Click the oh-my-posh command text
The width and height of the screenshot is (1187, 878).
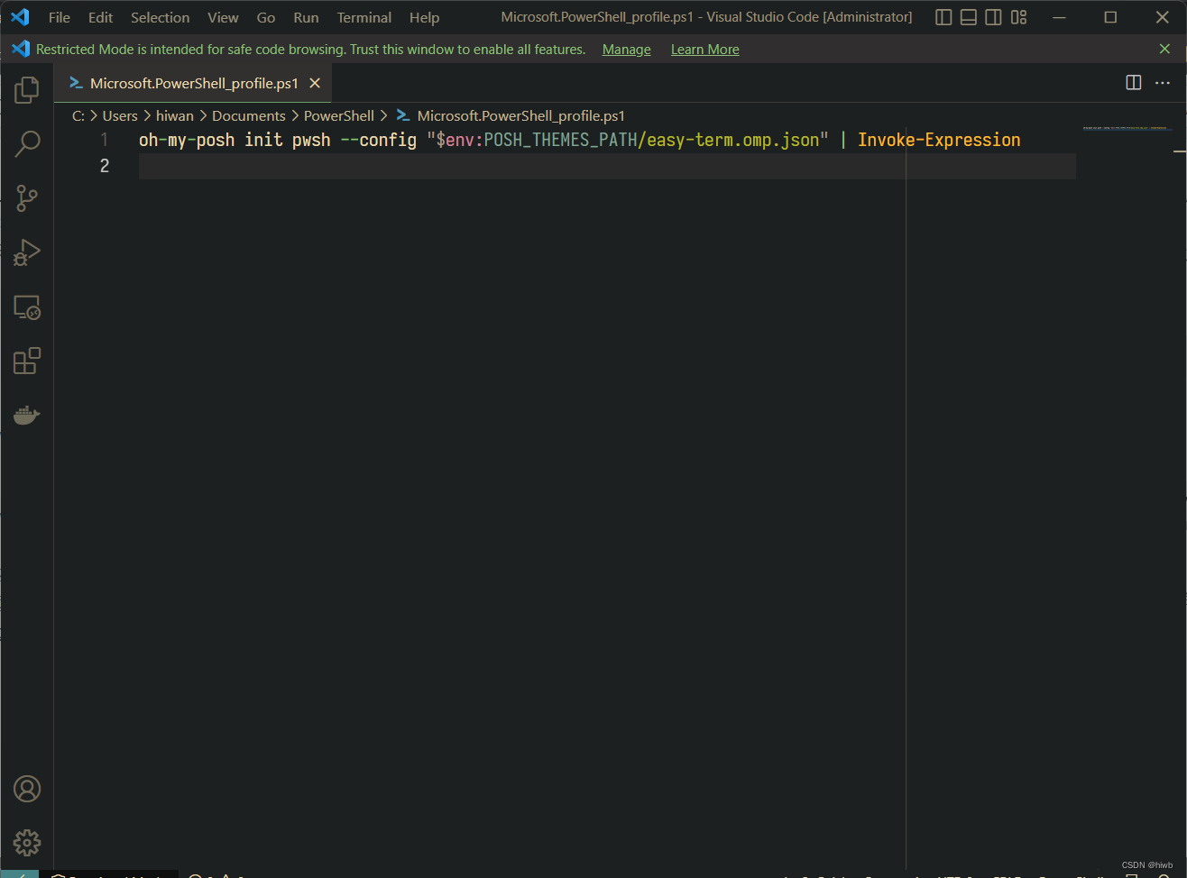pyautogui.click(x=187, y=140)
